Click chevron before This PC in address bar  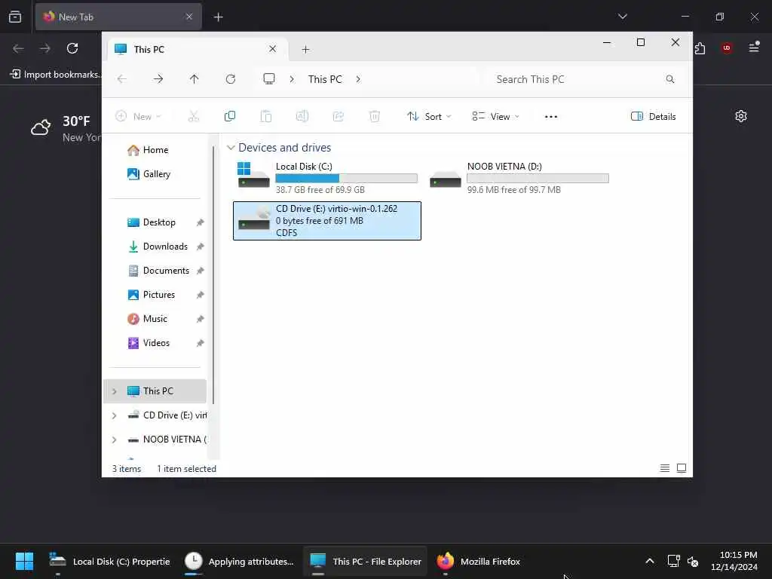(x=292, y=79)
